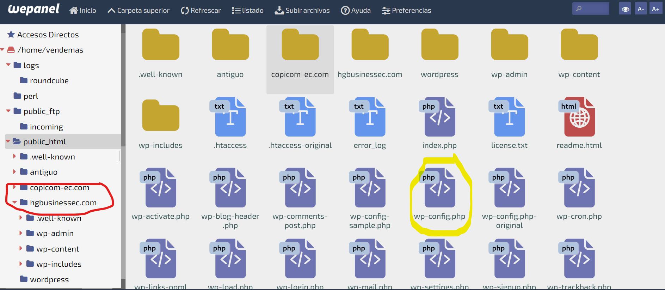This screenshot has height=290, width=665.
Task: Select the perl folder in the tree
Action: (x=26, y=96)
